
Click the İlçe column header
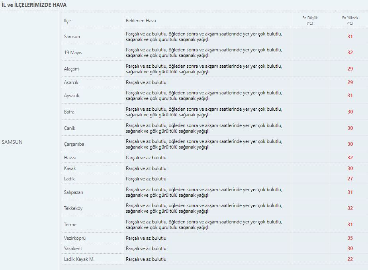pos(67,21)
